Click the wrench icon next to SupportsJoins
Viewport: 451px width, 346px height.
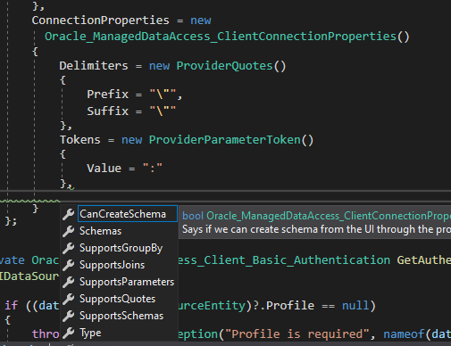click(69, 265)
